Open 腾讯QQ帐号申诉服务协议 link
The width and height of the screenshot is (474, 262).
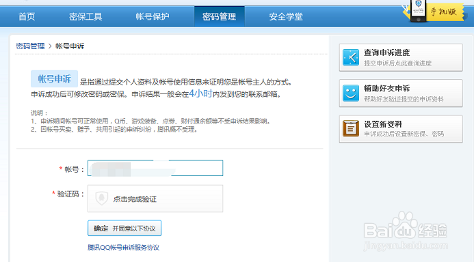pos(123,248)
